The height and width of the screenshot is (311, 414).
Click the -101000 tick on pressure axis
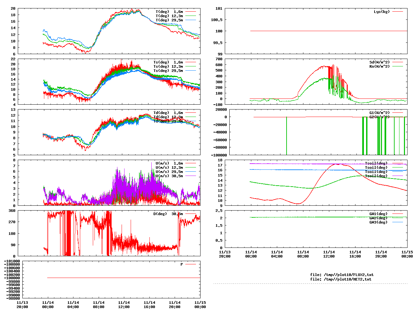pos(12,261)
